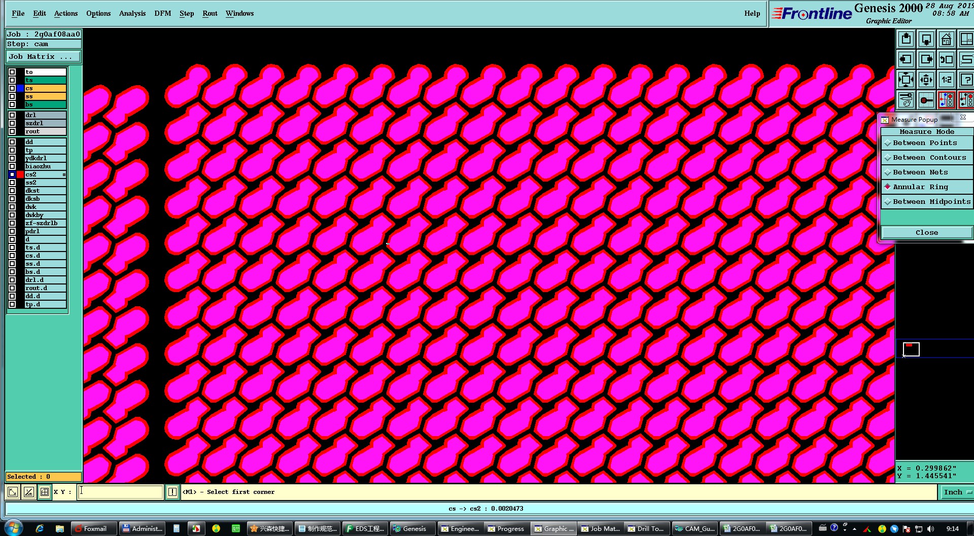This screenshot has width=974, height=536.
Task: Switch to the Progress taskbar window
Action: [x=507, y=528]
